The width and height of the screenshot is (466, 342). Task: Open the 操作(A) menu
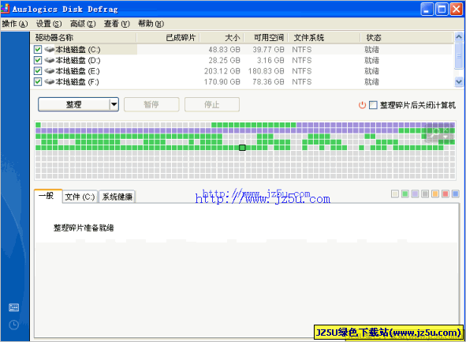click(14, 24)
